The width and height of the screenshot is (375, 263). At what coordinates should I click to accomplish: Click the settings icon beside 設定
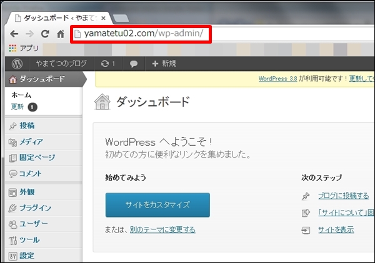(12, 256)
